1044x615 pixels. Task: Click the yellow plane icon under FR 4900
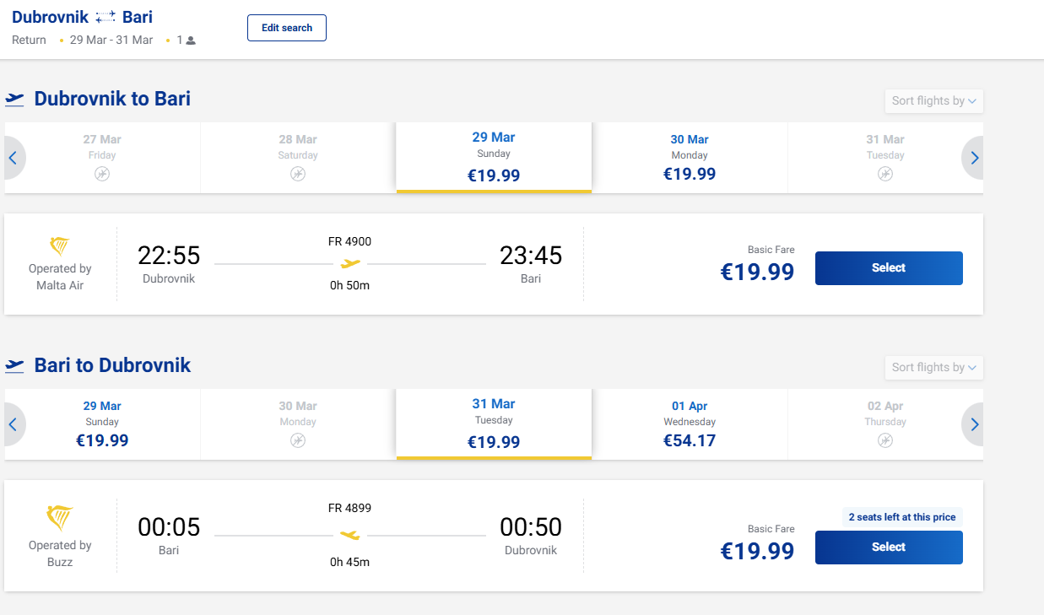tap(349, 264)
